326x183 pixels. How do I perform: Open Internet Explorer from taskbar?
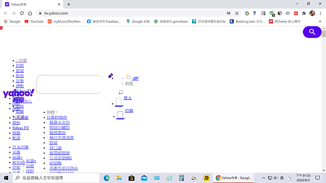(169, 178)
